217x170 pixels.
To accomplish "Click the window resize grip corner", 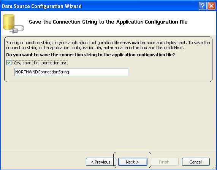I will 214,167.
